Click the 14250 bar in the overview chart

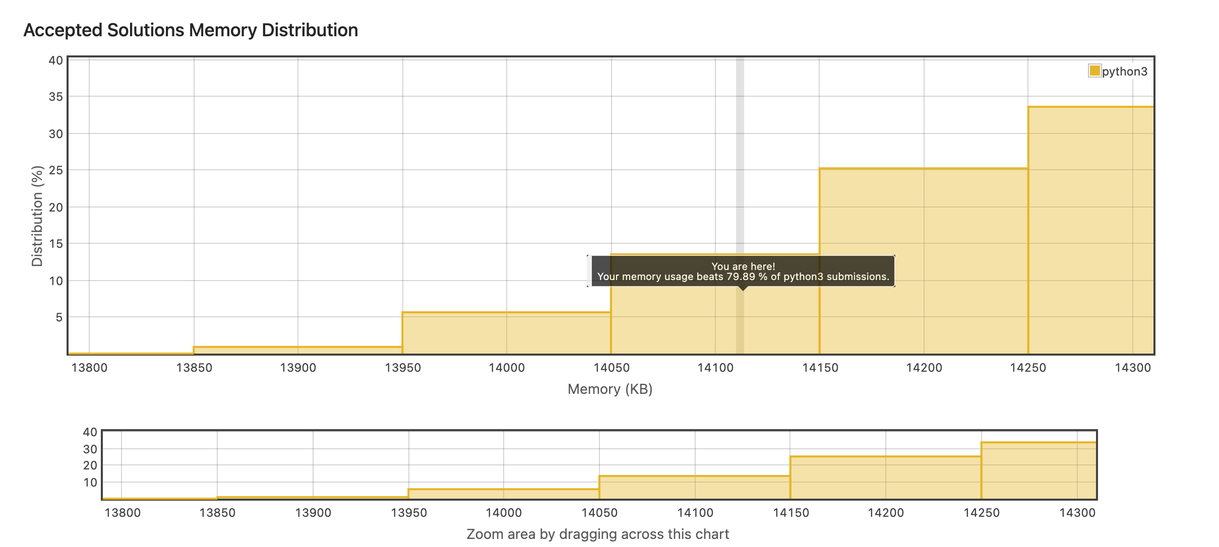(x=1038, y=470)
